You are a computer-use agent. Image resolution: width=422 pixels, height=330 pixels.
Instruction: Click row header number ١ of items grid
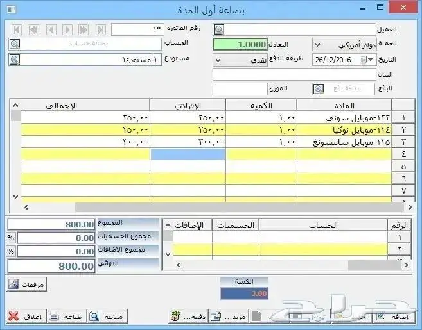[x=403, y=118]
